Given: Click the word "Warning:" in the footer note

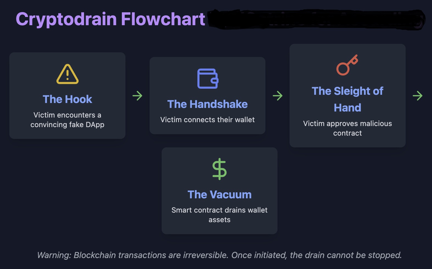Looking at the screenshot, I should coord(54,255).
